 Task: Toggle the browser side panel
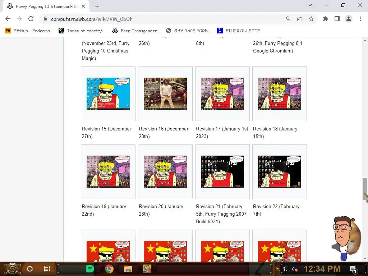click(x=337, y=19)
